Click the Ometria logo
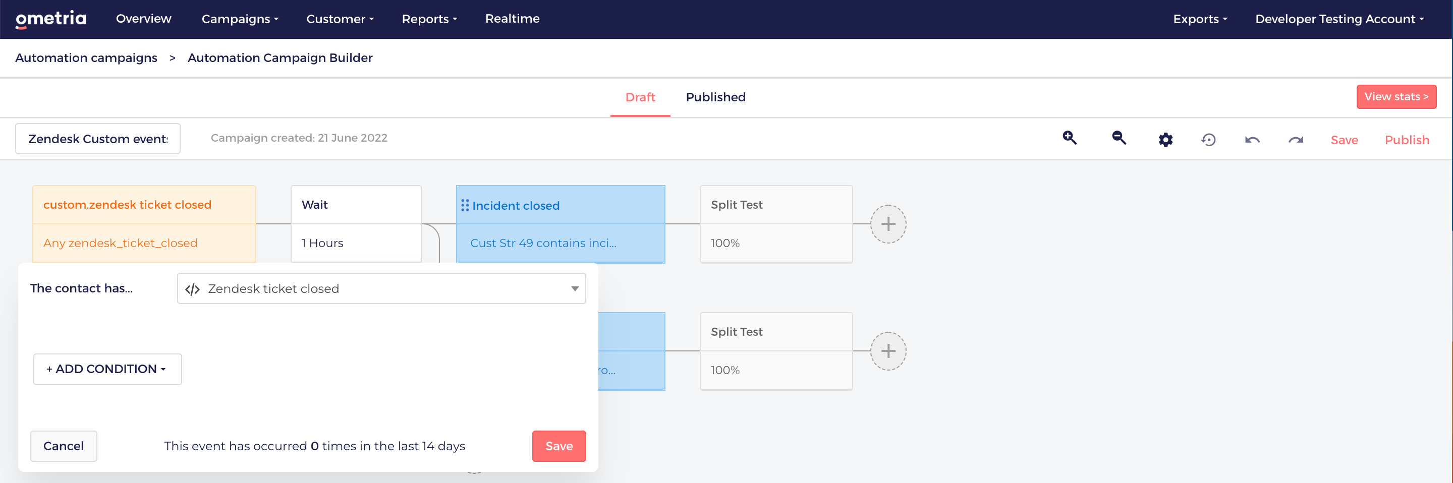This screenshot has height=483, width=1453. 51,19
